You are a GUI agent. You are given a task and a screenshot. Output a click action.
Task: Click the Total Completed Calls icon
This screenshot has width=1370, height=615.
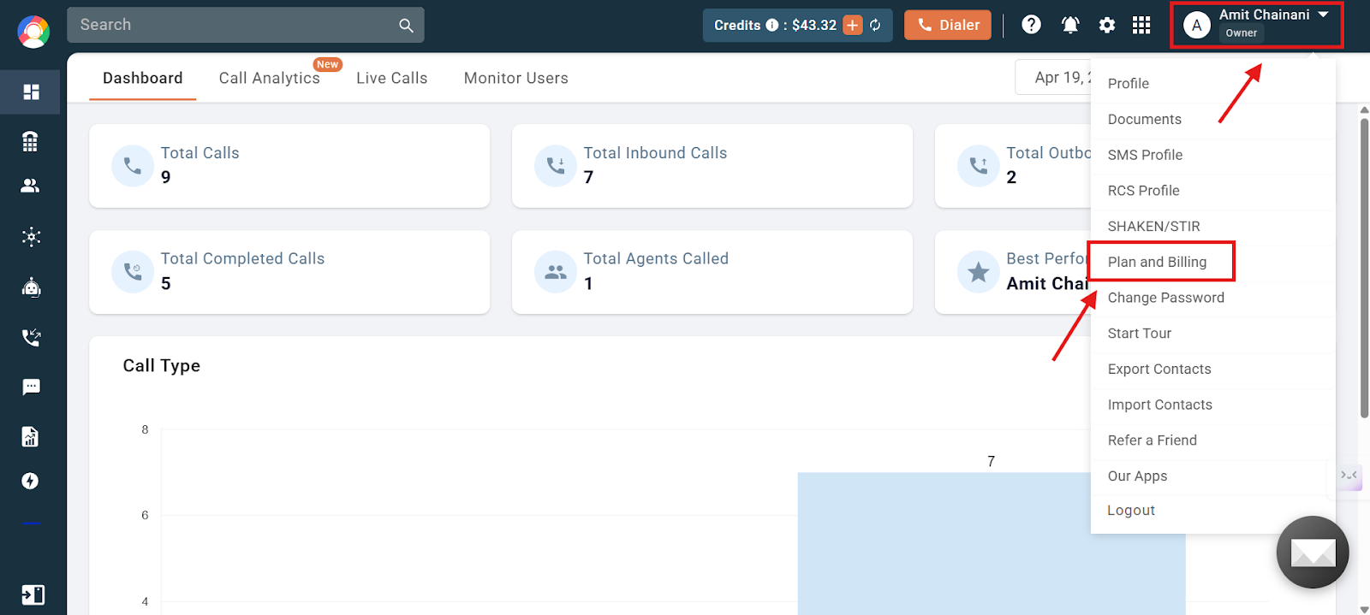click(x=133, y=272)
